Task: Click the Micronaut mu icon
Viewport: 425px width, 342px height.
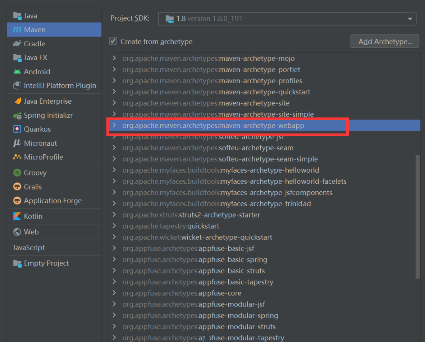Action: 17,143
